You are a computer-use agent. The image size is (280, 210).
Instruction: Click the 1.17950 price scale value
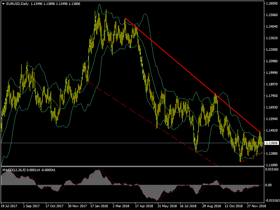tap(272, 96)
